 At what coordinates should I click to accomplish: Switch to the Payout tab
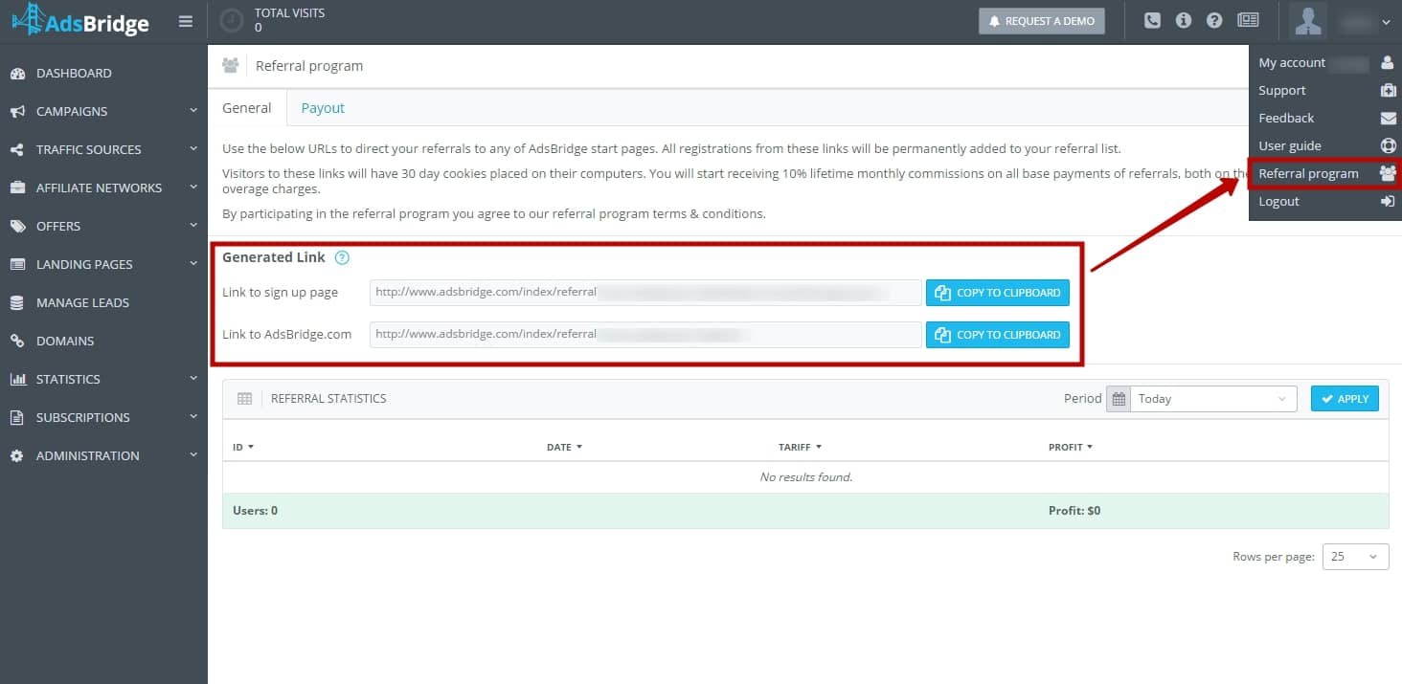323,108
